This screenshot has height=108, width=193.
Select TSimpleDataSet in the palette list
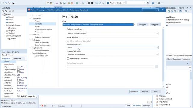click(164, 105)
